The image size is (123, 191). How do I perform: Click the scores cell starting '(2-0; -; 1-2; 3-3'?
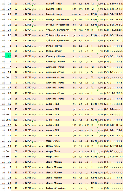[113, 30]
